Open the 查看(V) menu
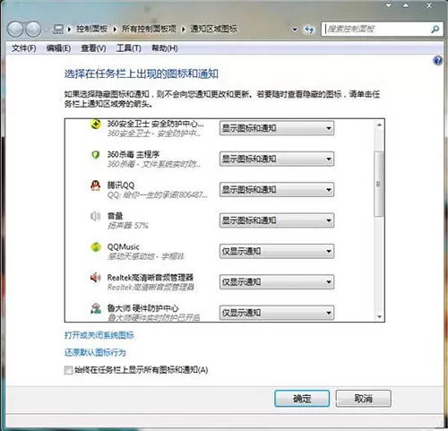Image resolution: width=448 pixels, height=431 pixels. point(93,48)
